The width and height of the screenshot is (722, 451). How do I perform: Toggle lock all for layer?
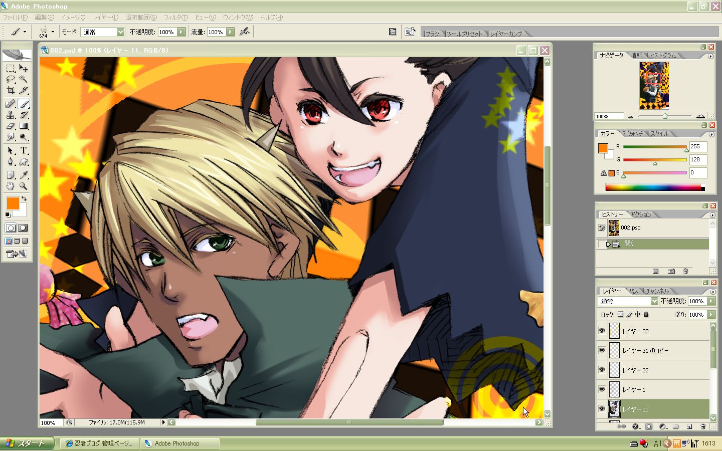(646, 315)
